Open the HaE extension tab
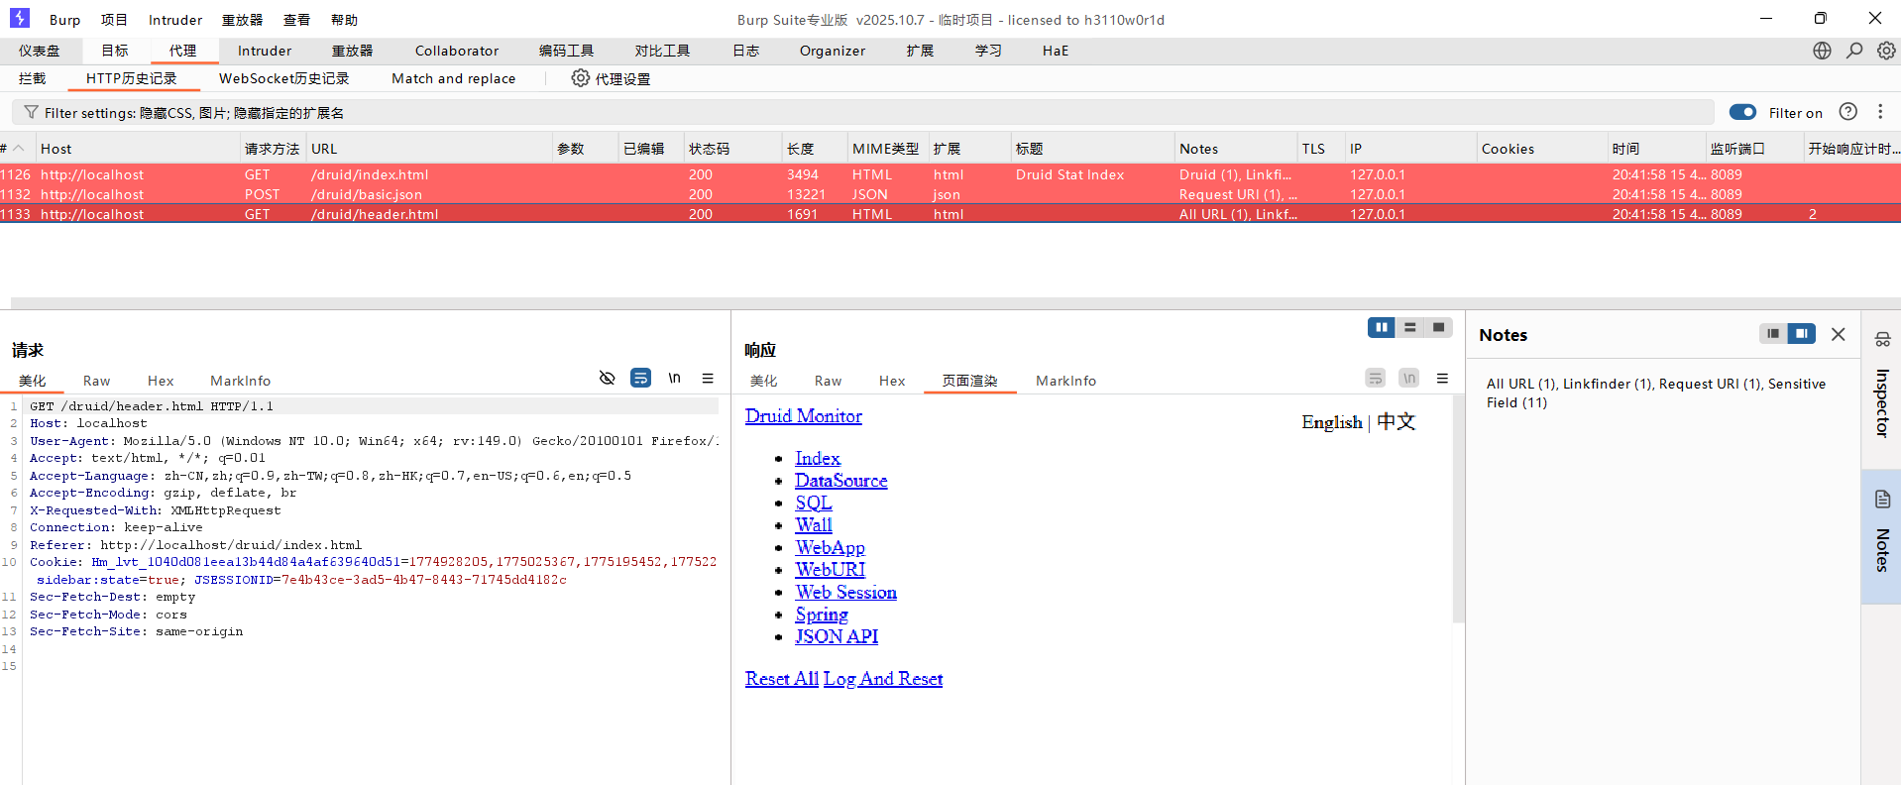The width and height of the screenshot is (1901, 785). coord(1056,51)
